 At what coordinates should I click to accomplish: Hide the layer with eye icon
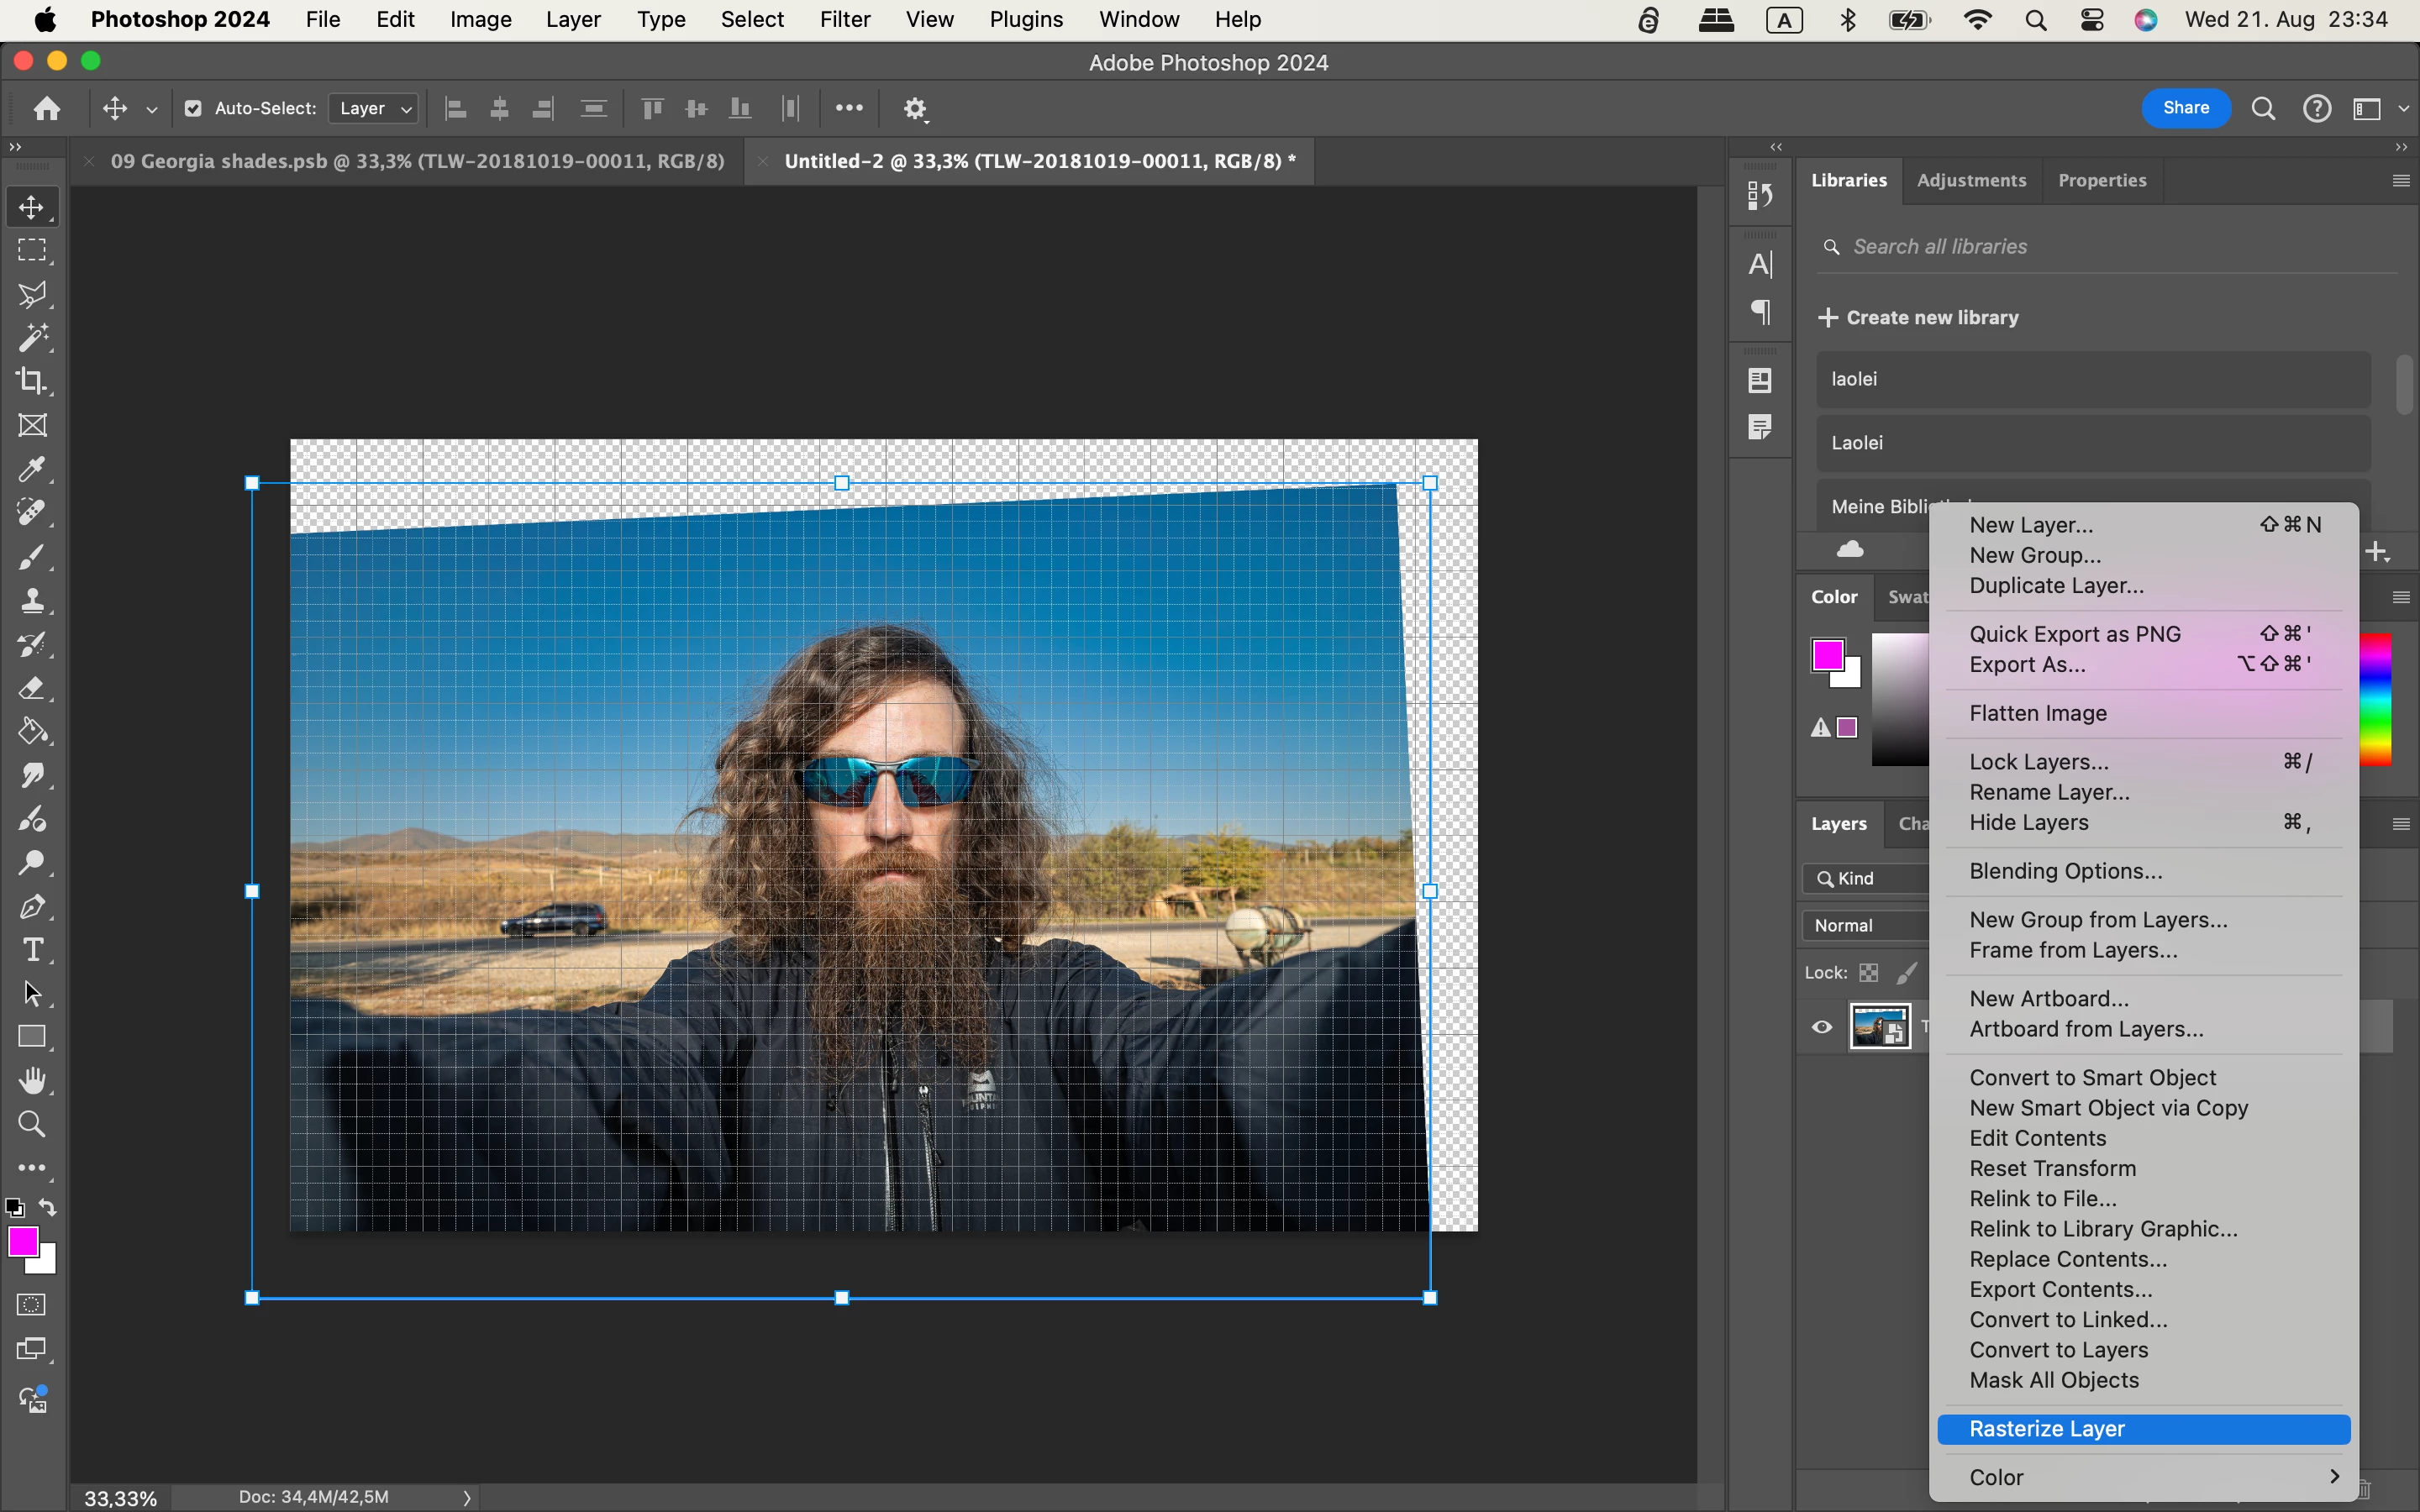click(1822, 1027)
